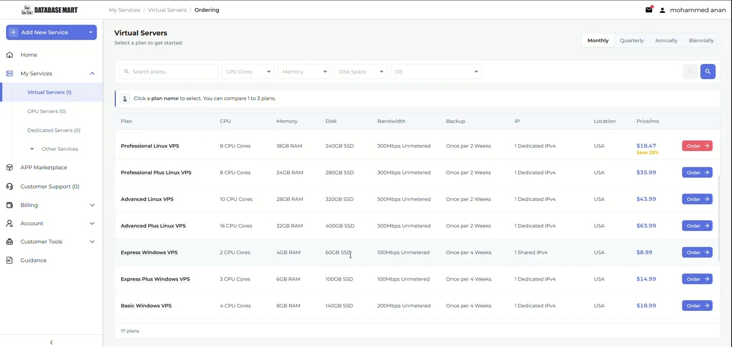This screenshot has height=347, width=732.
Task: Click the user profile icon
Action: coord(662,10)
